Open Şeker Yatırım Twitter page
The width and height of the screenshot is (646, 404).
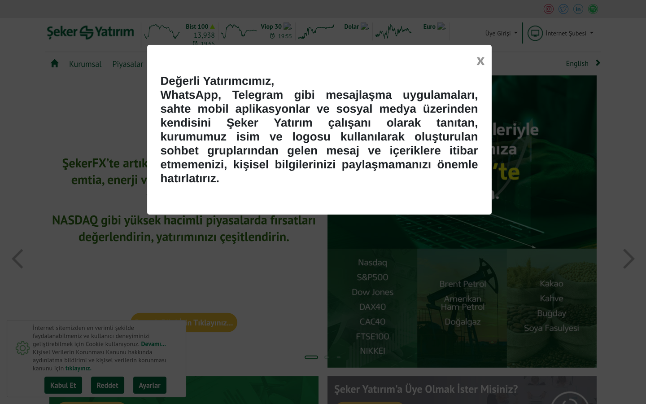coord(563,9)
